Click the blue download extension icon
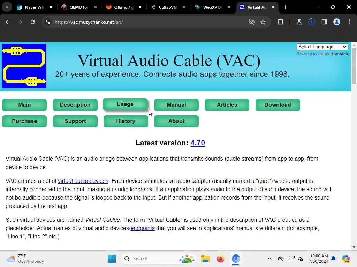Image resolution: width=357 pixels, height=267 pixels. (311, 22)
